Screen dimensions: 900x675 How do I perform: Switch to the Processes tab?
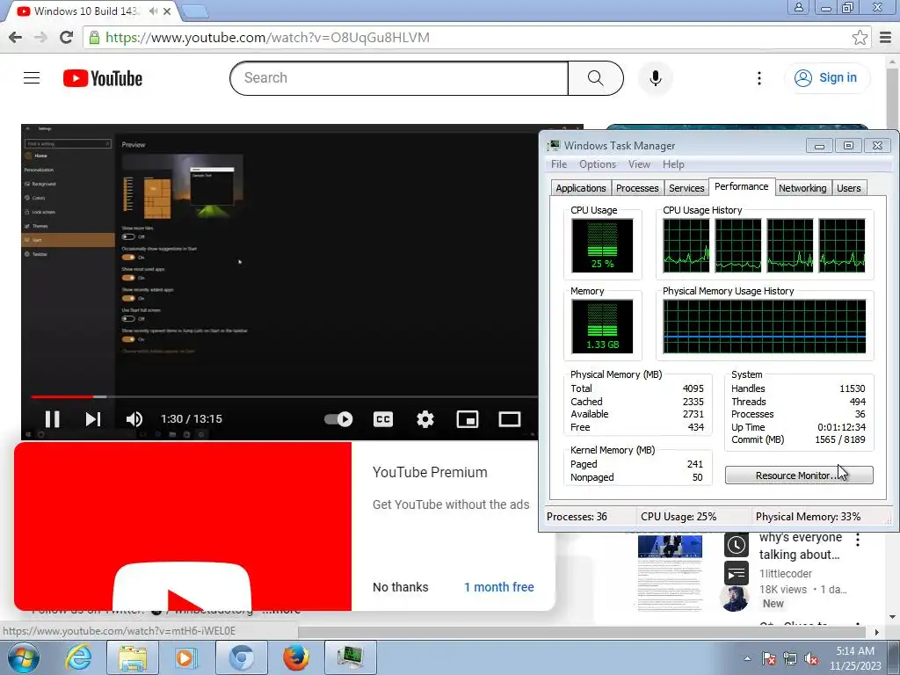637,188
